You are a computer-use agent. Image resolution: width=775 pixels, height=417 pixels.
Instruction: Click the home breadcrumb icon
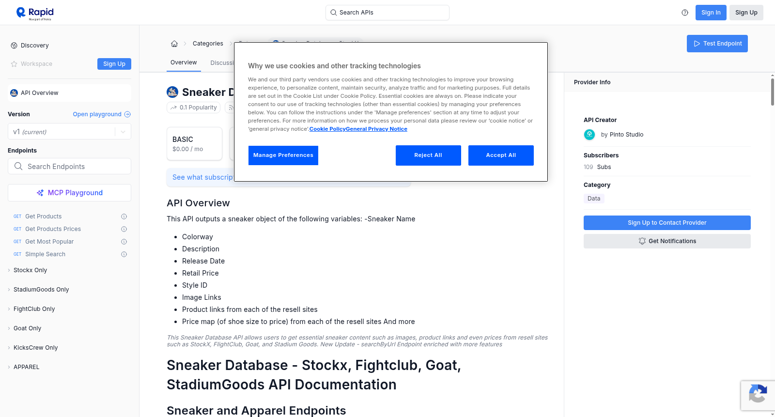point(174,44)
